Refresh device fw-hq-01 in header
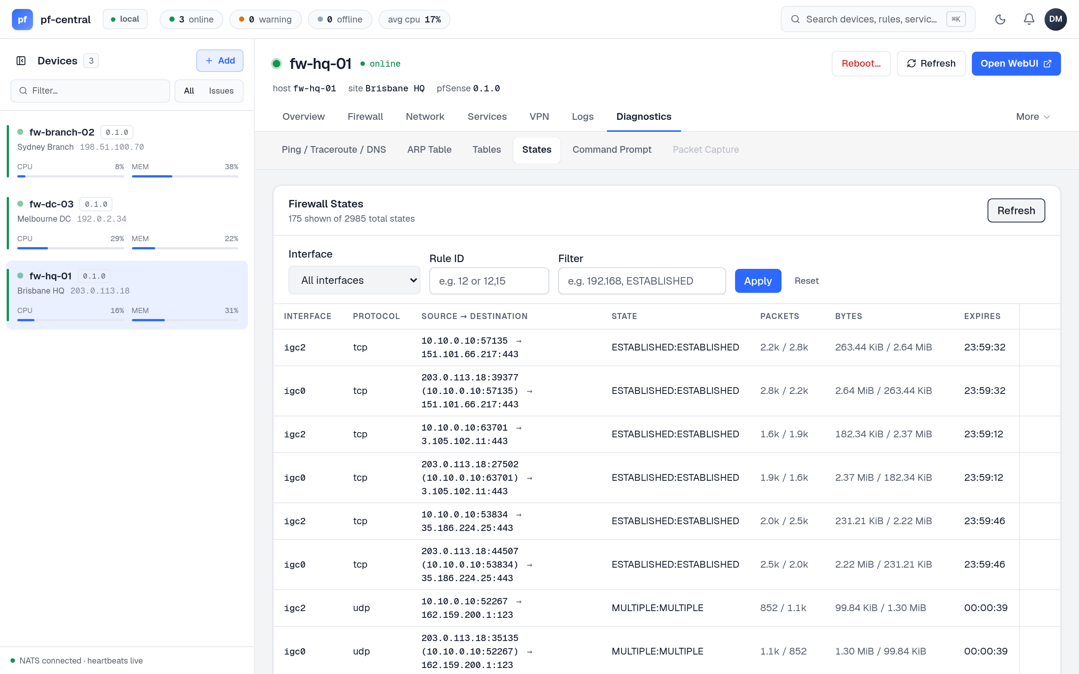 pos(931,64)
